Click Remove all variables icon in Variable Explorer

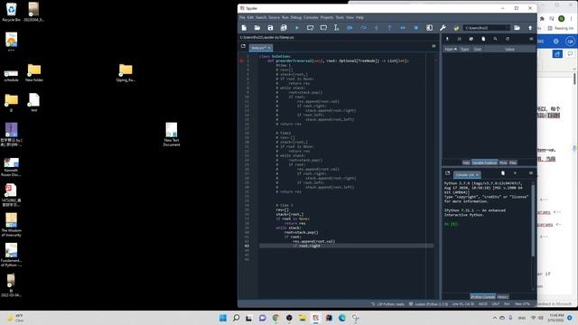click(x=483, y=39)
